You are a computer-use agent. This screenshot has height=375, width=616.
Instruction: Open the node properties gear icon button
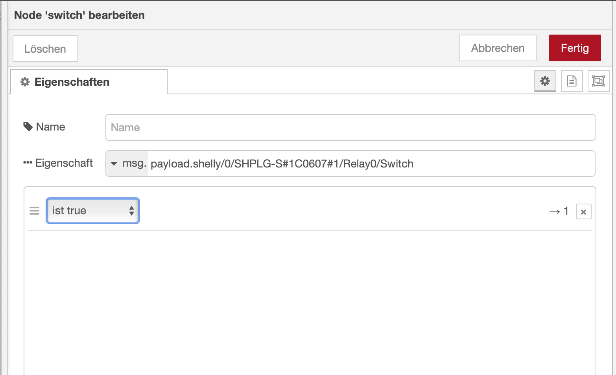click(x=545, y=81)
